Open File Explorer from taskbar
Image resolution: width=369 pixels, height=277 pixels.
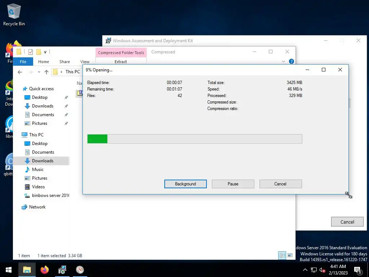[x=27, y=270]
